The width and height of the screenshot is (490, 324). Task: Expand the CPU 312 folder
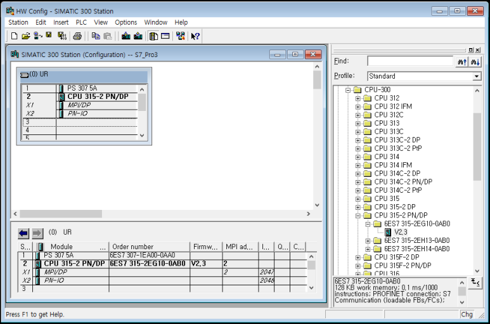[358, 98]
